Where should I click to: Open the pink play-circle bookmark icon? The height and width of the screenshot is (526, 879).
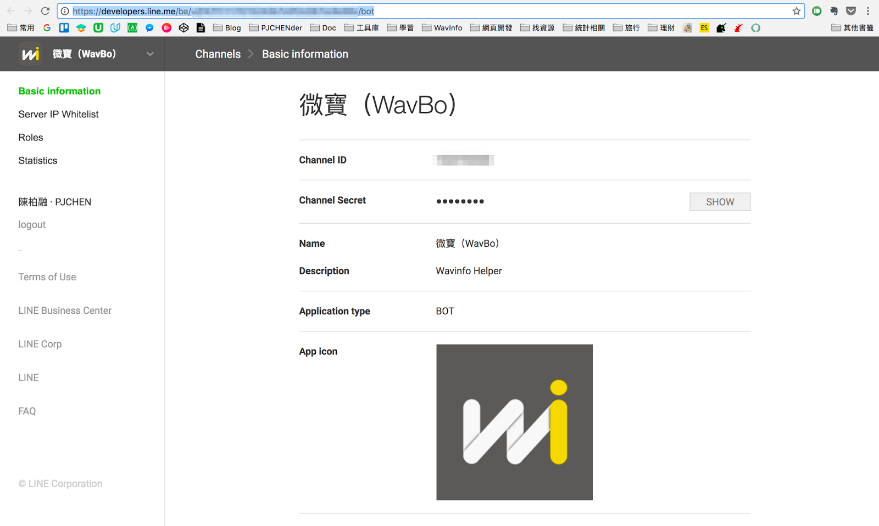pos(166,27)
